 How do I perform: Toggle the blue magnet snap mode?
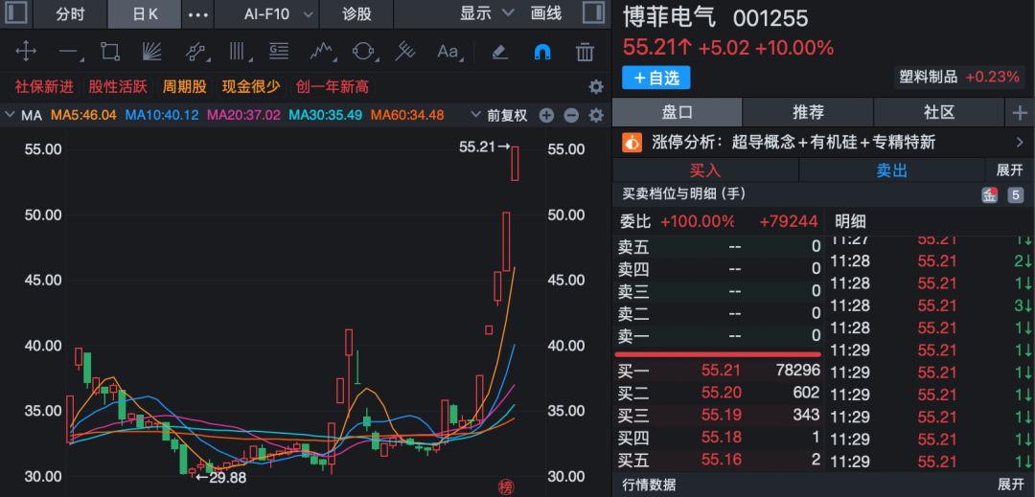coord(542,52)
